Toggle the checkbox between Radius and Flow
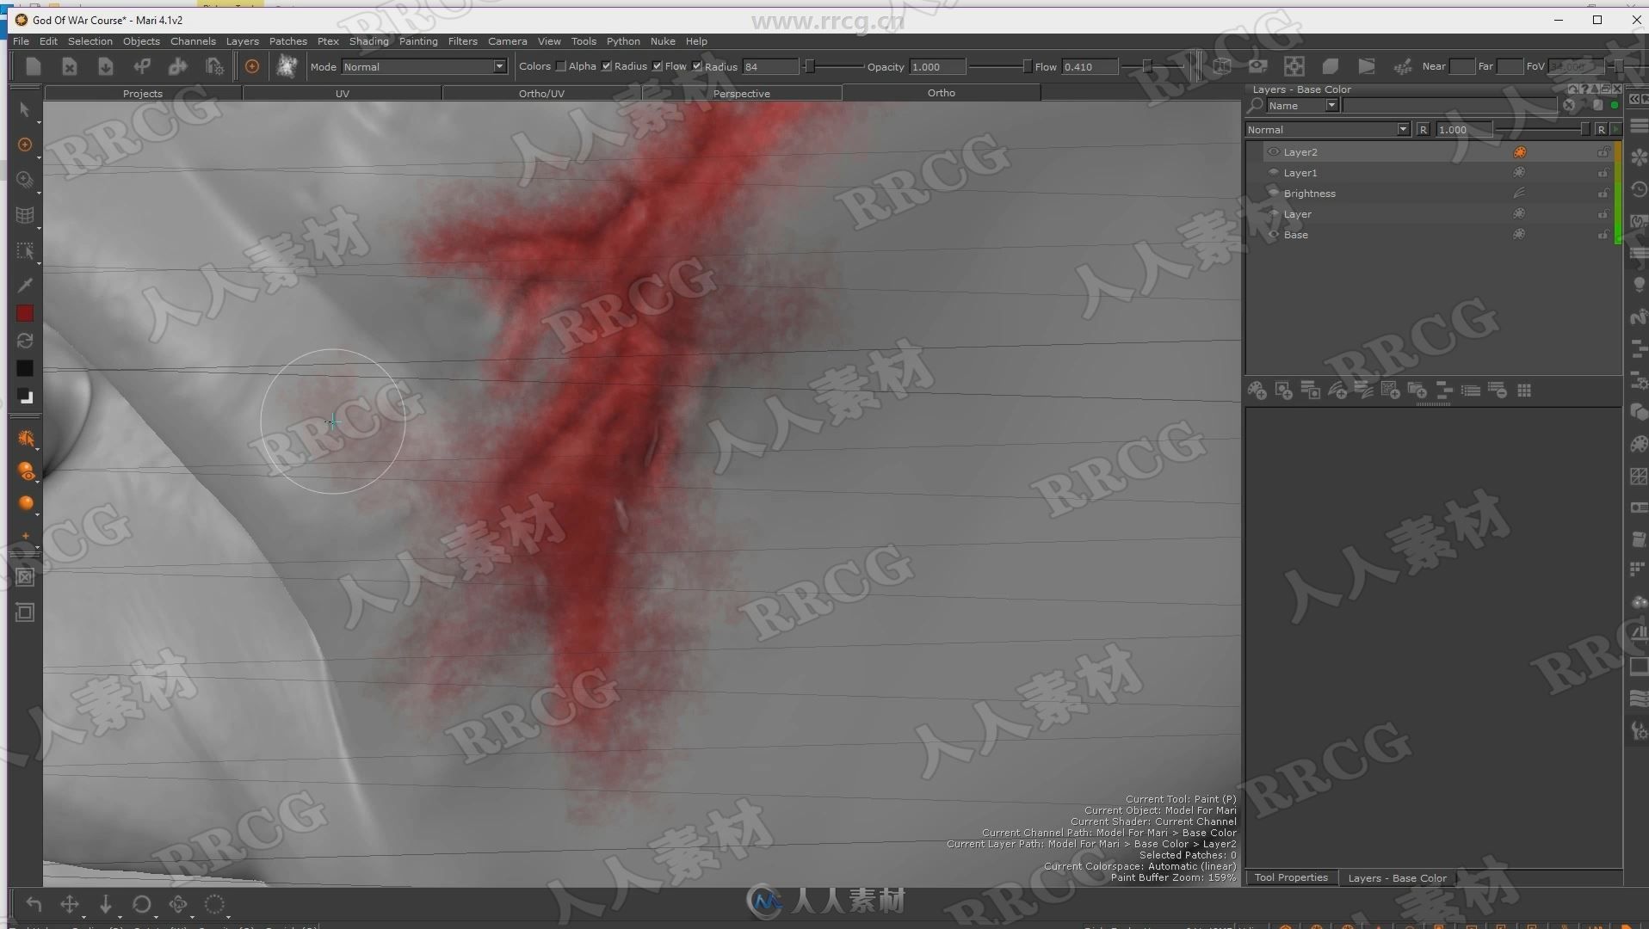This screenshot has height=929, width=1649. pos(658,66)
